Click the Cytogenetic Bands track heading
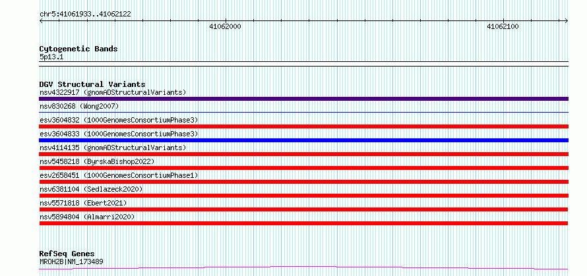The image size is (587, 276). 78,49
